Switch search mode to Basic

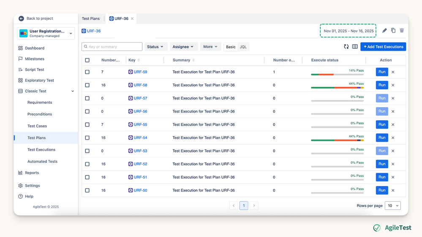click(x=231, y=47)
